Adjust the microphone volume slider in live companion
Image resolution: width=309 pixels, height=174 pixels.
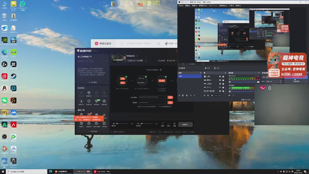[122, 124]
